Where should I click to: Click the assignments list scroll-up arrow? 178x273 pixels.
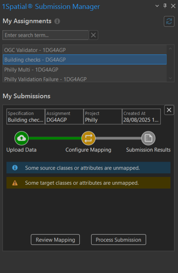tap(171, 49)
